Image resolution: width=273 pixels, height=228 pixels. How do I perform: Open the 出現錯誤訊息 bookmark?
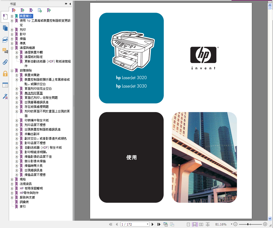(x=34, y=170)
